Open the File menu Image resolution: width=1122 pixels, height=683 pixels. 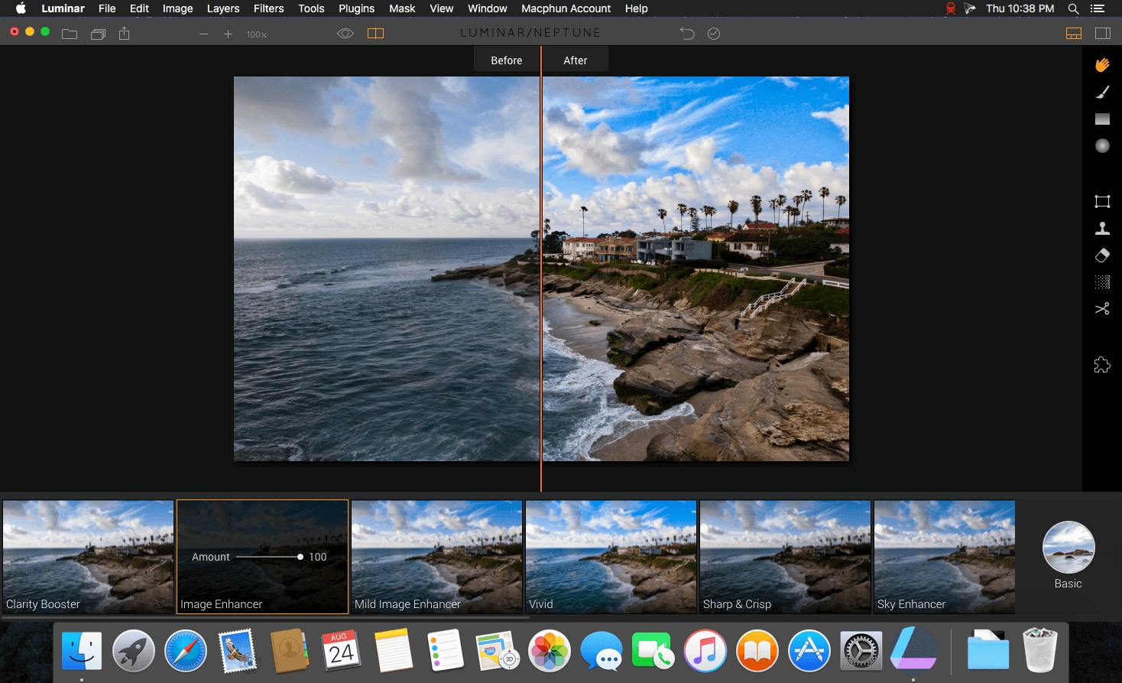107,8
